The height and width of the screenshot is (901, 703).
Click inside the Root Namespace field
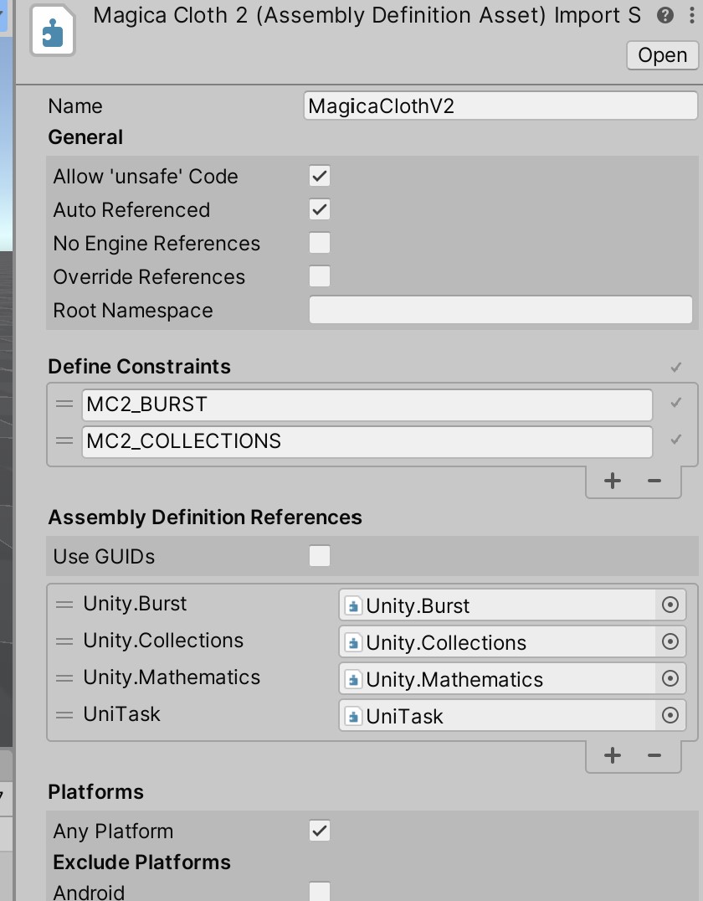point(500,310)
